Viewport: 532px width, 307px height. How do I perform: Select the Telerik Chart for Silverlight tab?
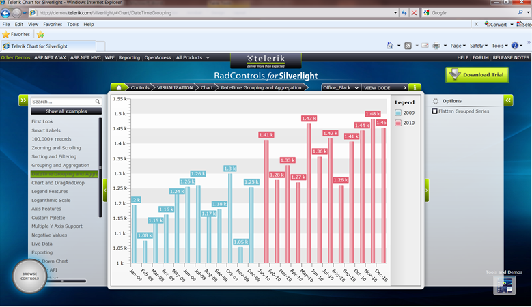click(x=48, y=46)
